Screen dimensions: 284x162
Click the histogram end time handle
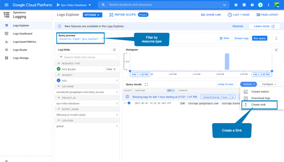pyautogui.click(x=272, y=71)
